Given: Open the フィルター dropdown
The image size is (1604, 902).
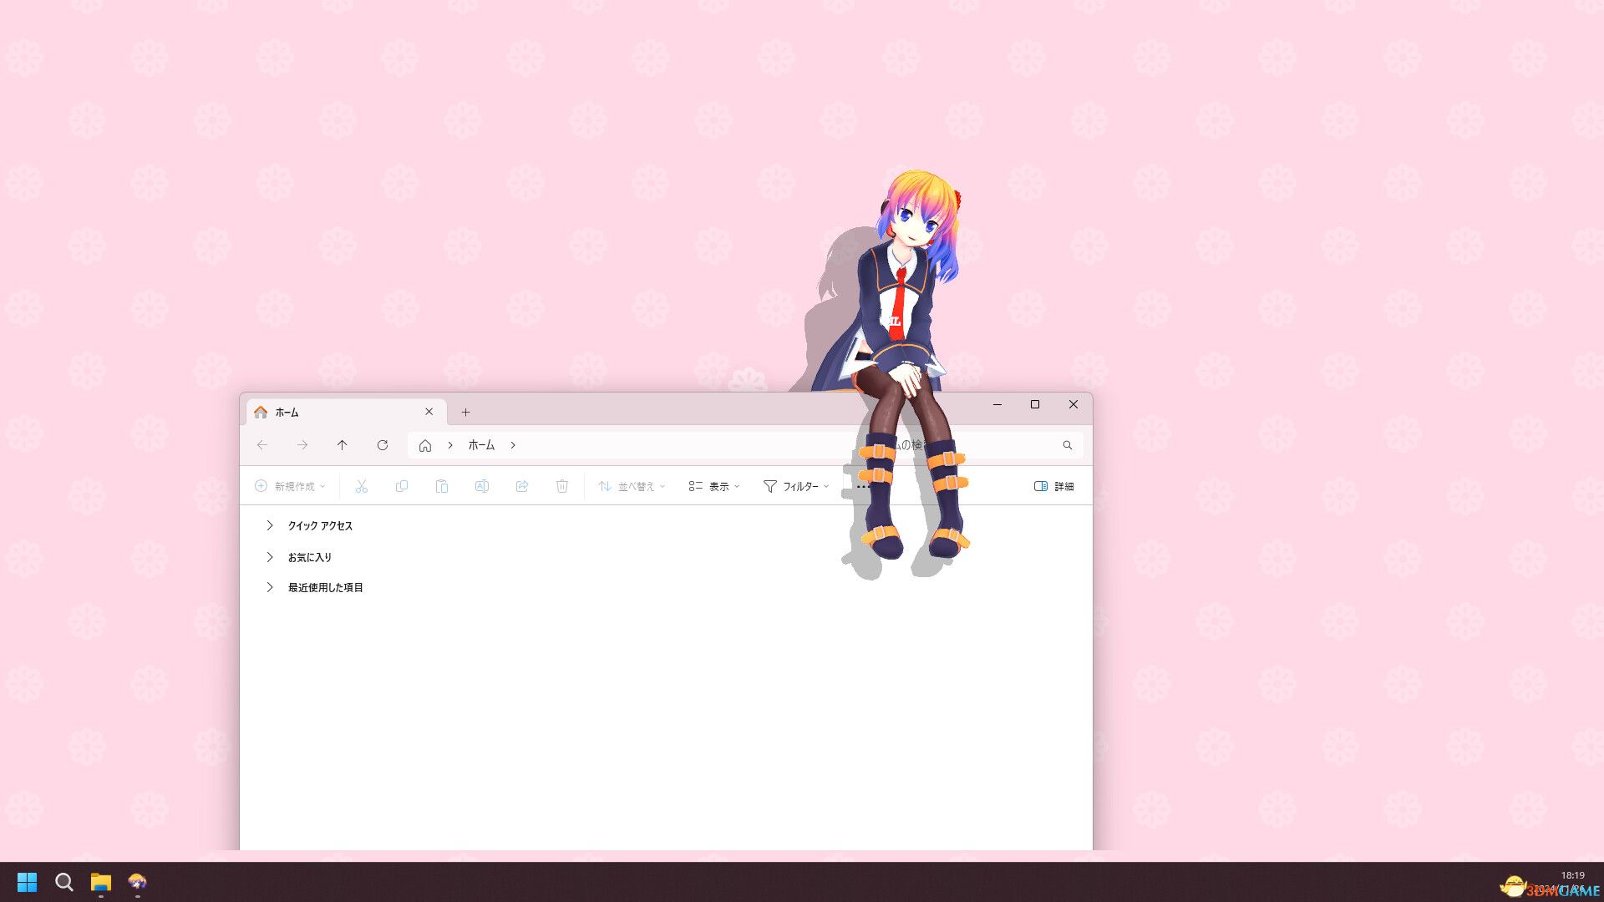Looking at the screenshot, I should click(794, 485).
